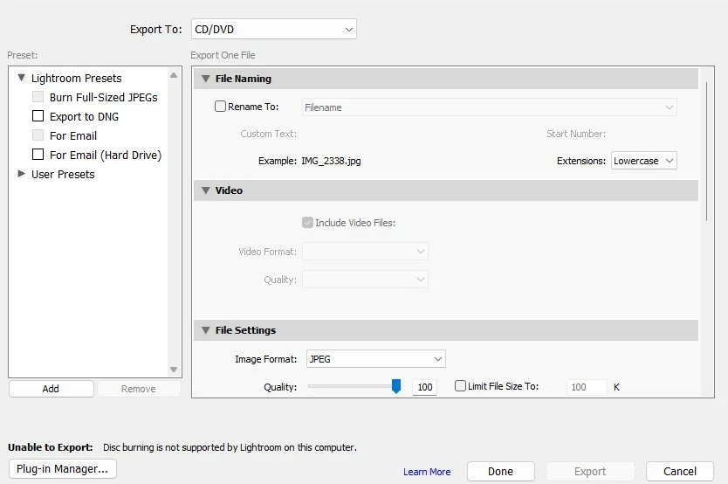Select the For Email (Hard Drive) preset label

(x=106, y=156)
